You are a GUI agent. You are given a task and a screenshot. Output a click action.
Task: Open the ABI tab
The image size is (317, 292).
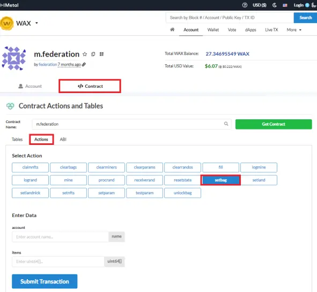pos(63,140)
